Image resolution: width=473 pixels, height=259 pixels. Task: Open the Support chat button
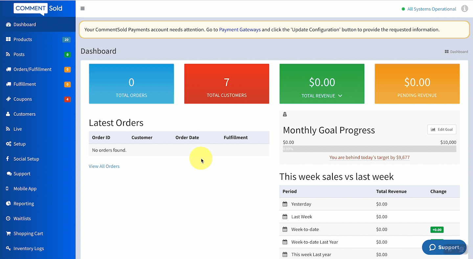[x=444, y=247]
